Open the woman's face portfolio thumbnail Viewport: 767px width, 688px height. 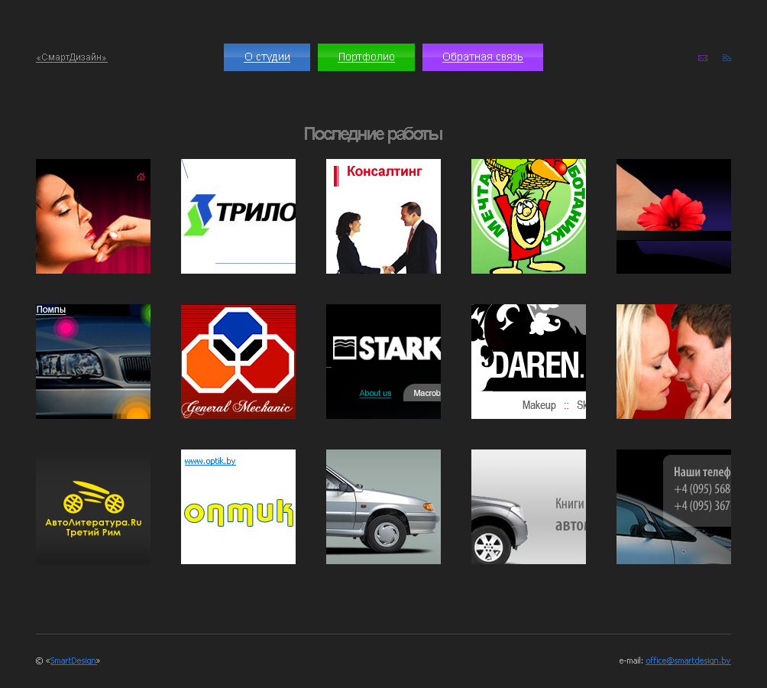(93, 216)
